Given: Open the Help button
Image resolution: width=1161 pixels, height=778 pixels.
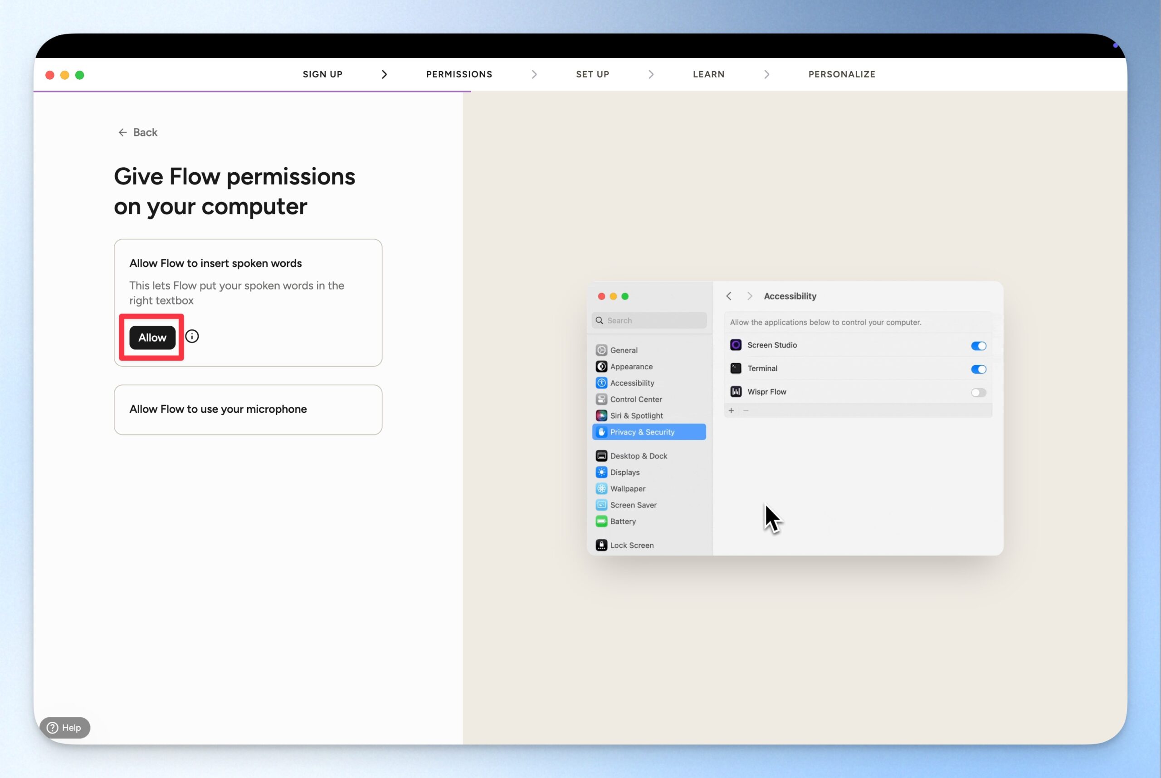Looking at the screenshot, I should click(64, 727).
